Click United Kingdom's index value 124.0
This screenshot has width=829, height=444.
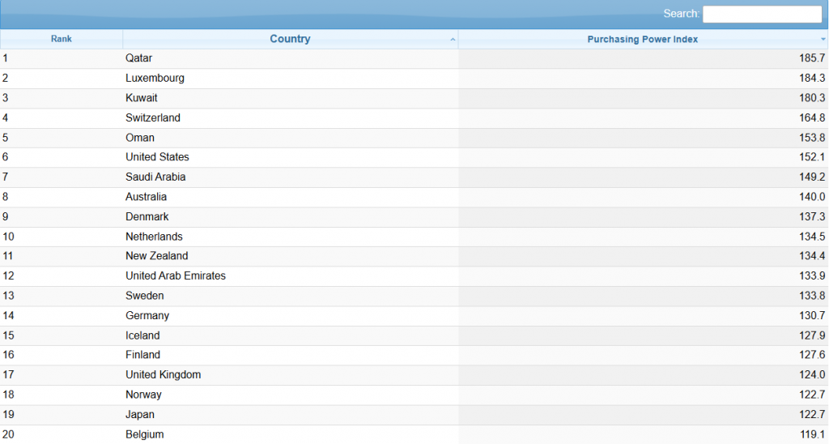(812, 374)
